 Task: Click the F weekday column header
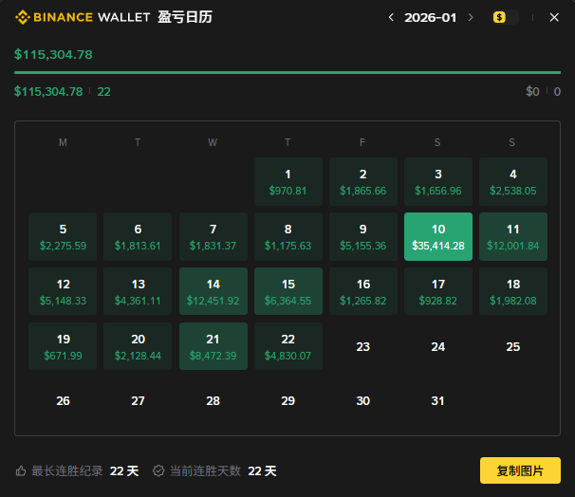[362, 142]
